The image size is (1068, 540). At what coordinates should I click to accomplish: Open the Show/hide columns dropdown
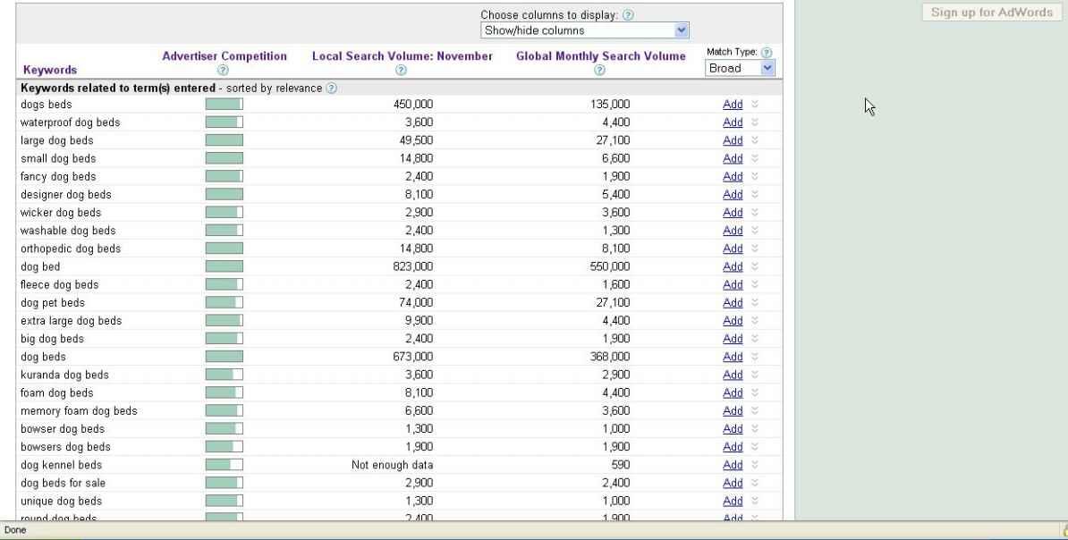pos(585,30)
